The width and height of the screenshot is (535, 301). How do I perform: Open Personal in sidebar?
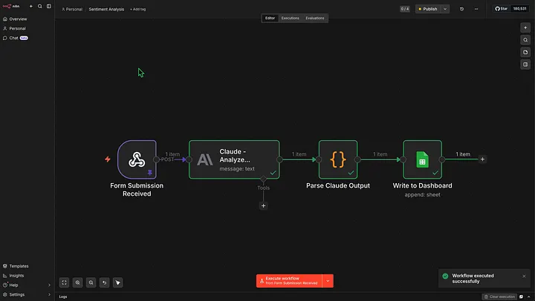pyautogui.click(x=27, y=29)
